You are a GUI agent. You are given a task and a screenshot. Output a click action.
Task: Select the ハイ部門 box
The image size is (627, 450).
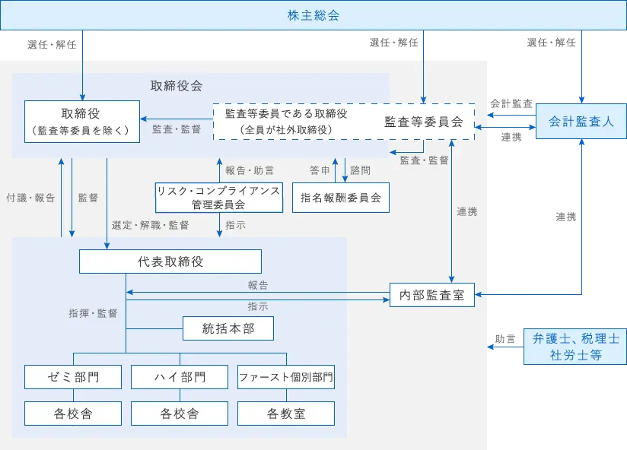click(179, 377)
